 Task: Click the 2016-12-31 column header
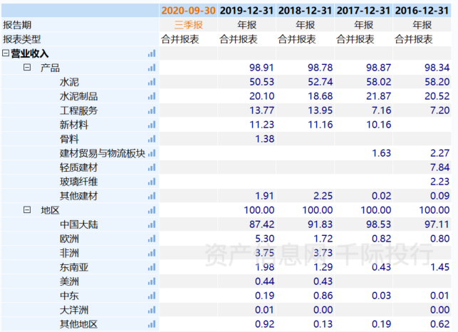point(422,10)
